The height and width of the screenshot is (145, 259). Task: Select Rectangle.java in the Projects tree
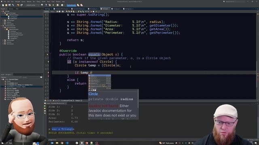[14, 37]
